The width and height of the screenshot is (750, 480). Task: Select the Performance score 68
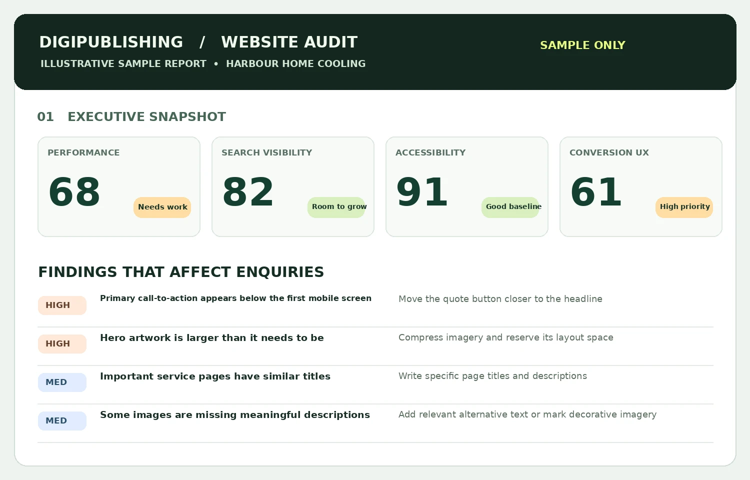pyautogui.click(x=74, y=192)
